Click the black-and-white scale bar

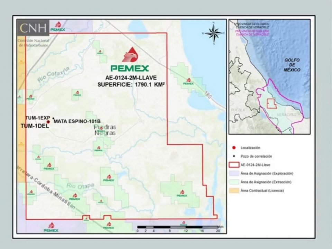click(178, 227)
